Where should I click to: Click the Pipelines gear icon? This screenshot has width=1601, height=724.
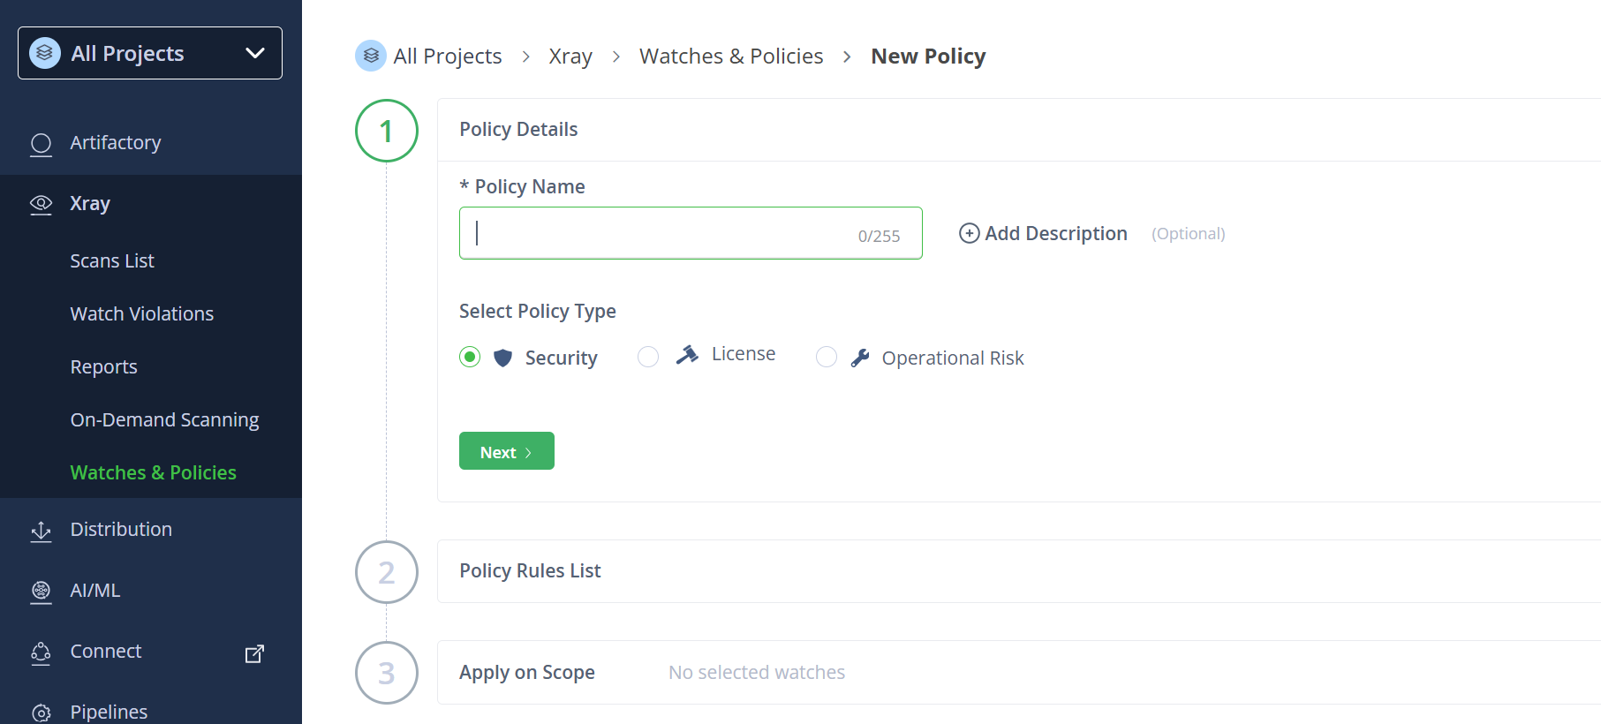(x=42, y=713)
